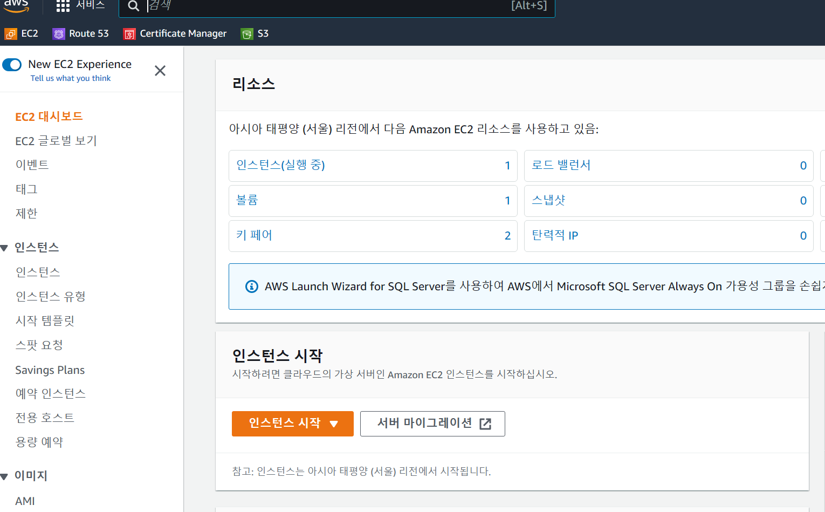Open 전용 호스트 in sidebar
825x512 pixels.
click(45, 418)
